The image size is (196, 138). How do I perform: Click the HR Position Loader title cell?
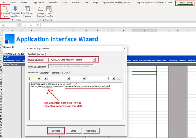click(x=14, y=54)
